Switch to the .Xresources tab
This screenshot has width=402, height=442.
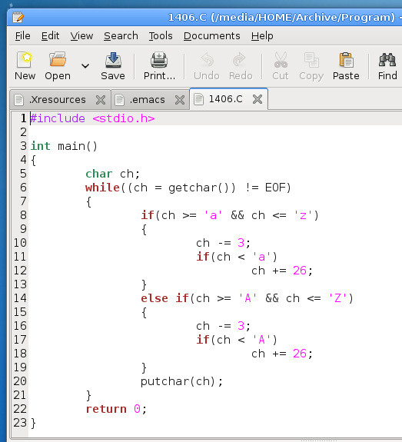pos(57,100)
